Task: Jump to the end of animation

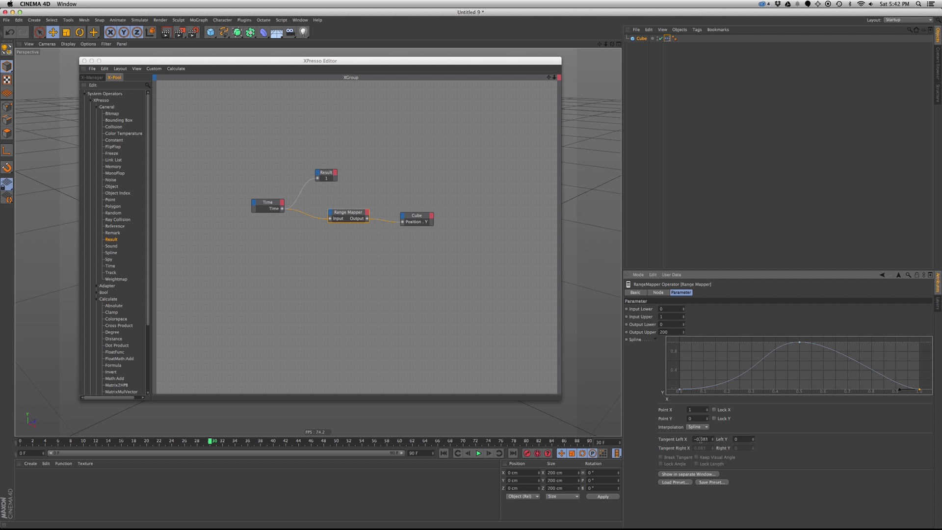Action: 513,453
